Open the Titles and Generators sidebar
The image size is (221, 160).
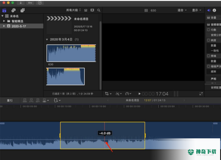tap(23, 10)
